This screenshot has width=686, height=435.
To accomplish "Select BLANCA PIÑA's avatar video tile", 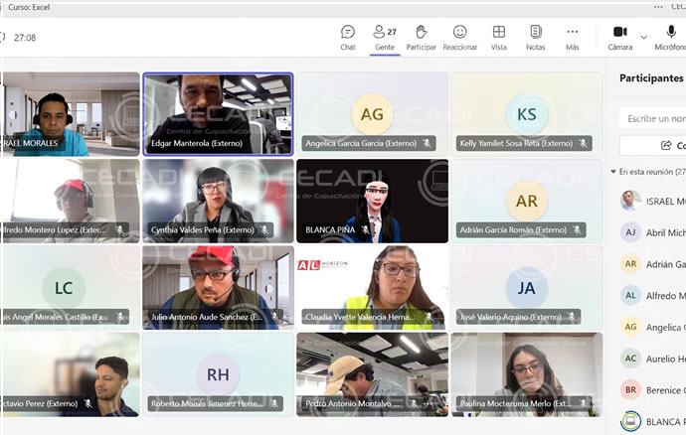I will tap(372, 201).
